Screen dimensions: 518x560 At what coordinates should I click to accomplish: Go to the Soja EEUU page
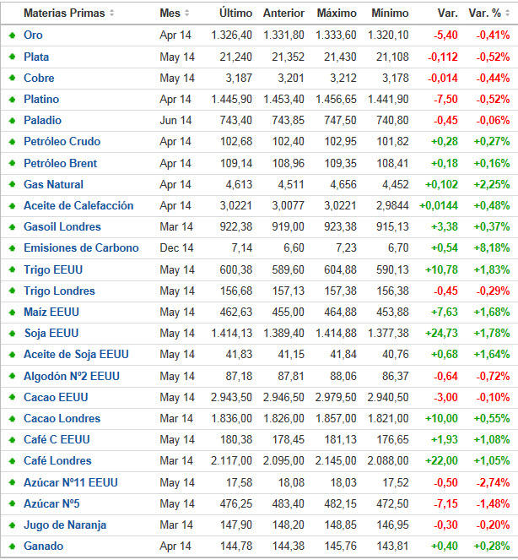[x=51, y=334]
